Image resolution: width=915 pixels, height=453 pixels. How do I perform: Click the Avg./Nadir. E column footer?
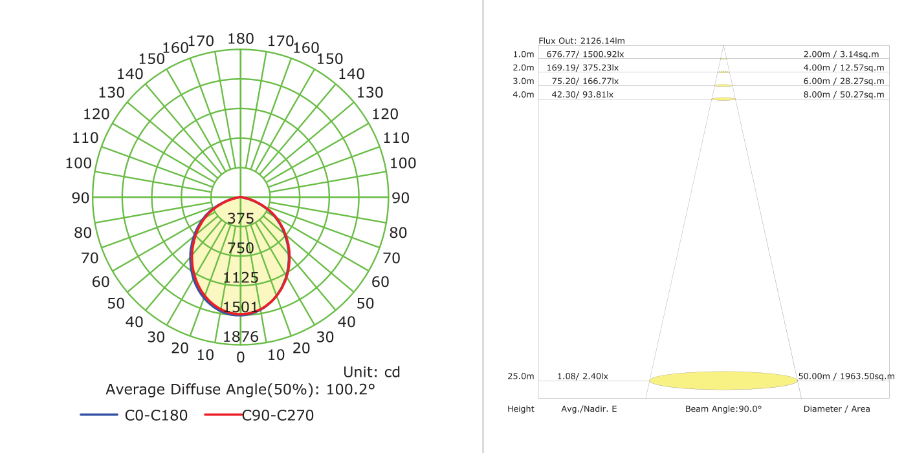pos(589,409)
